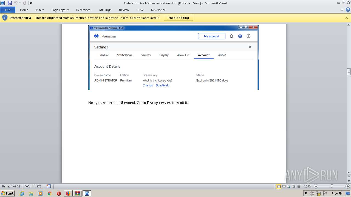Click the Words: 273 count in status bar
This screenshot has width=351, height=197.
click(x=33, y=186)
